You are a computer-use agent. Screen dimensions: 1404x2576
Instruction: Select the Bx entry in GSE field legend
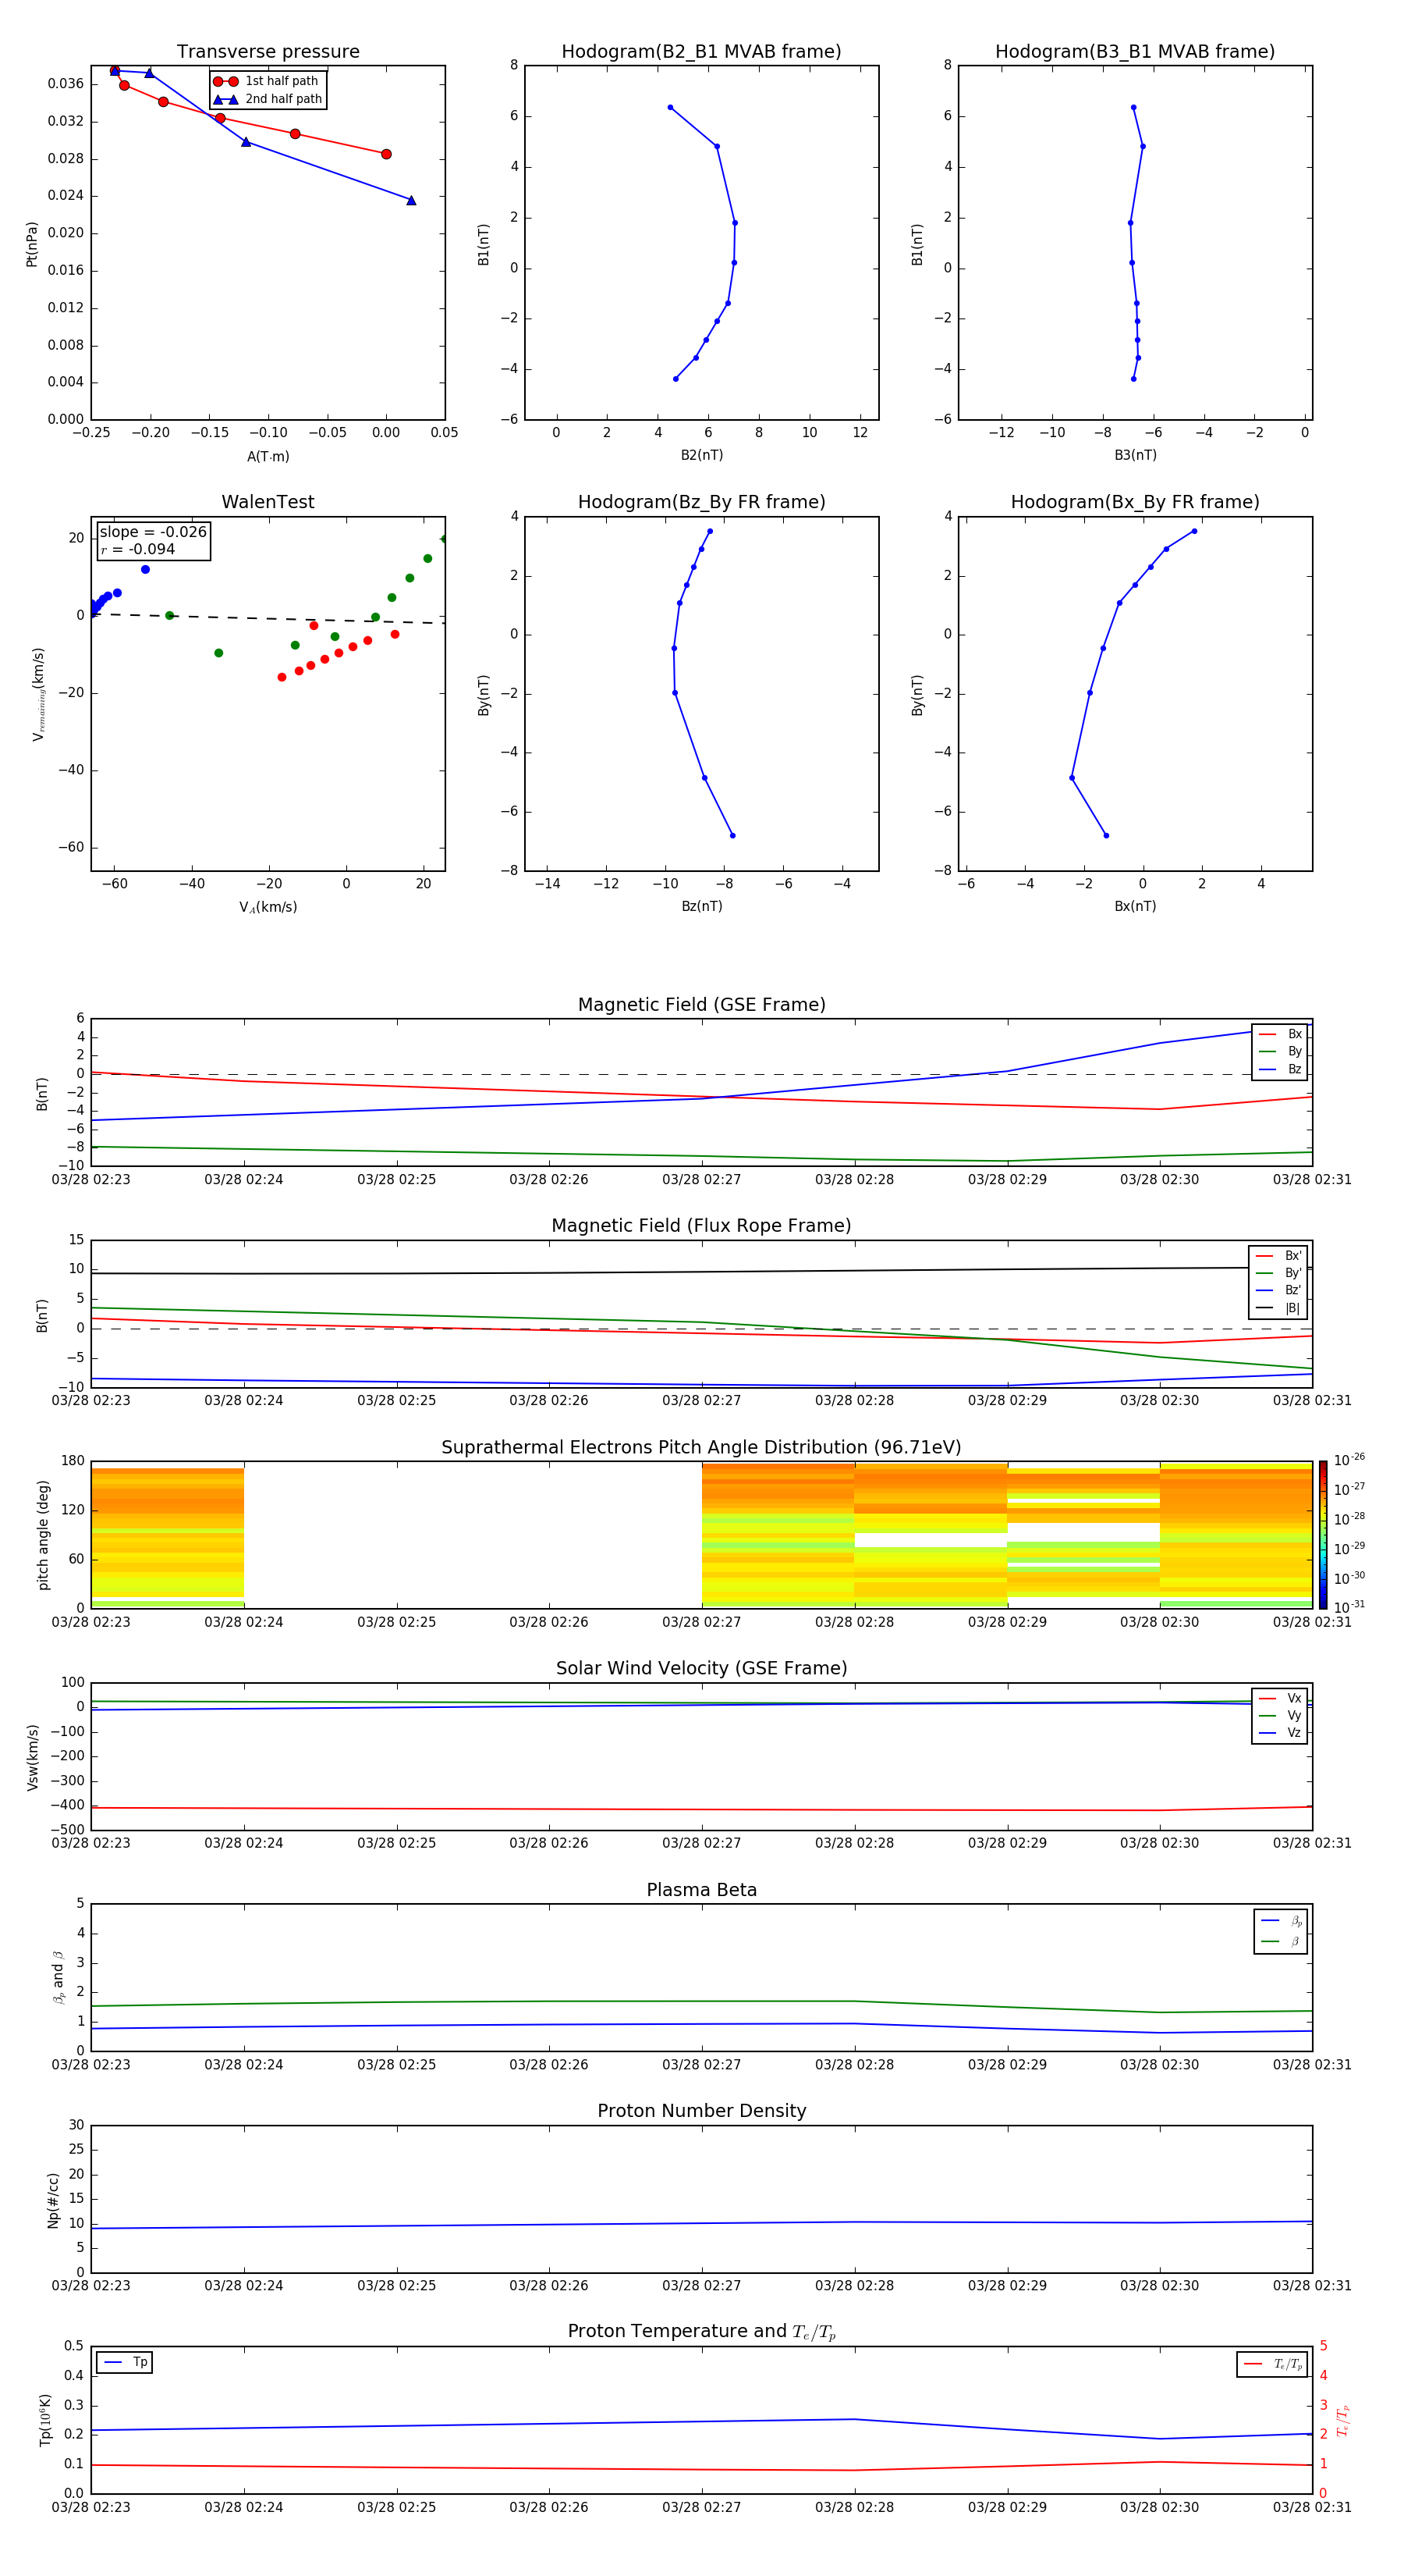[x=1280, y=1034]
